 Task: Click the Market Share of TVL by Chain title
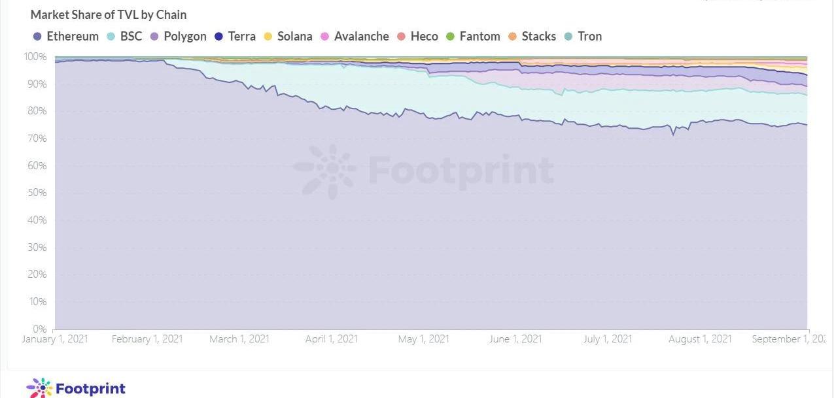[x=109, y=14]
